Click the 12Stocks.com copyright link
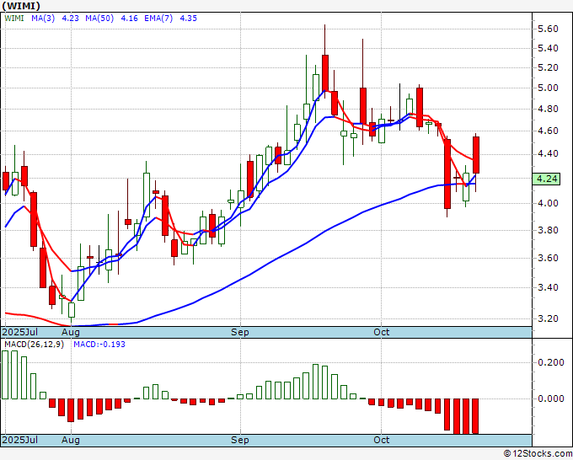This screenshot has width=573, height=460. tap(538, 453)
